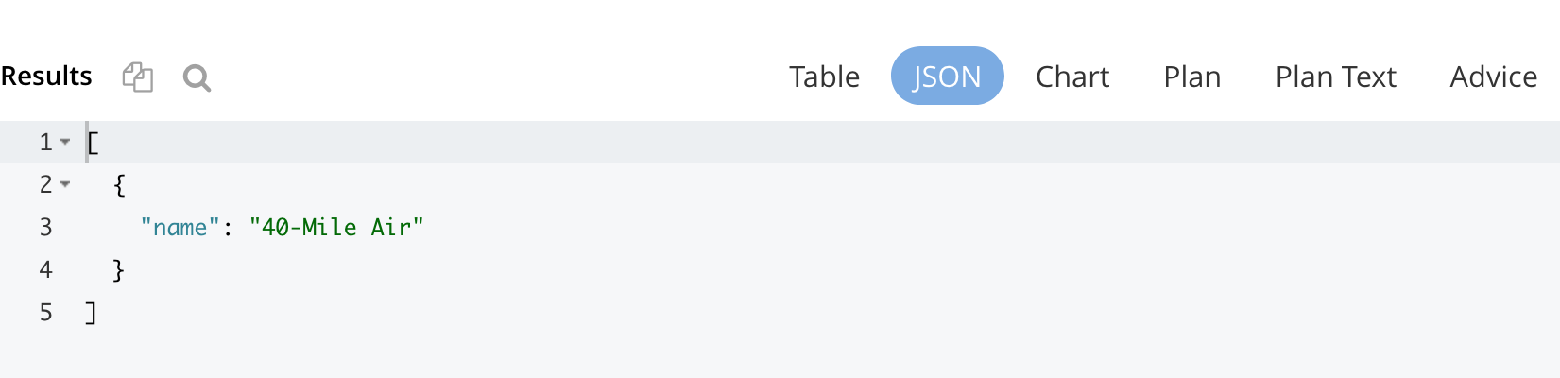Click the closing curly brace on line 4

(x=119, y=270)
